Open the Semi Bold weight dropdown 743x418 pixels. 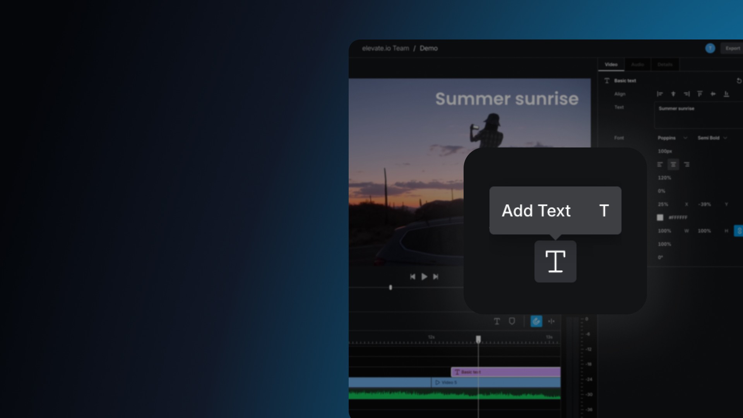point(712,138)
